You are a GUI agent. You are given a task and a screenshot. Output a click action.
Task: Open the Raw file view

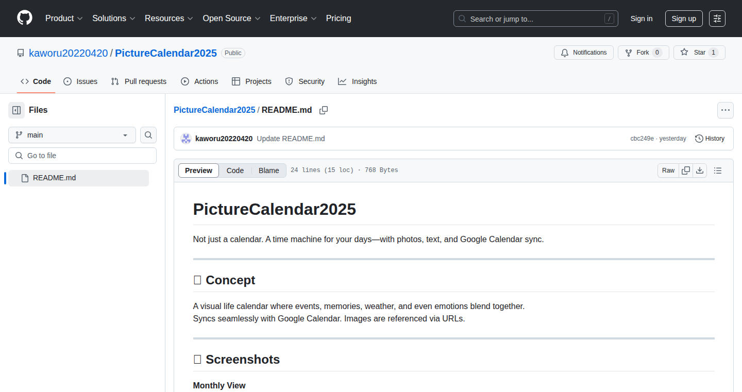pos(668,171)
